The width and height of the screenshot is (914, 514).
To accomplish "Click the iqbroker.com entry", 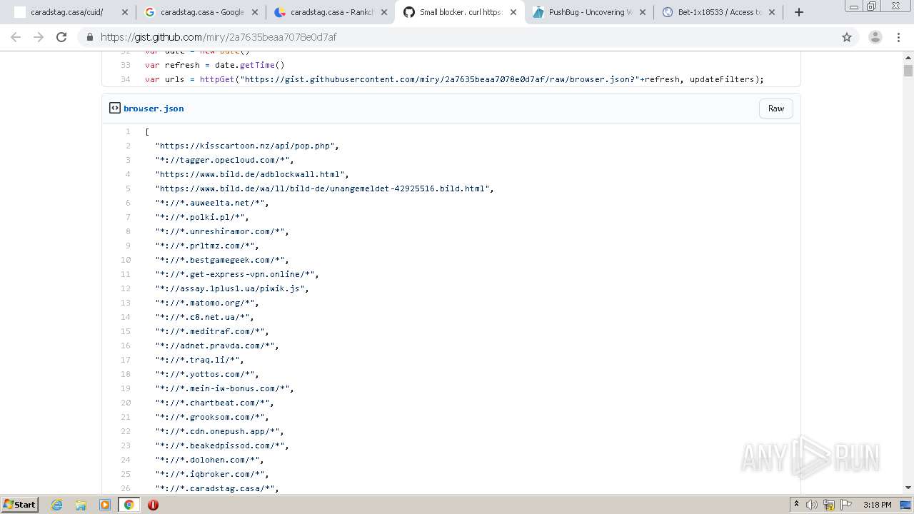I will click(x=212, y=474).
